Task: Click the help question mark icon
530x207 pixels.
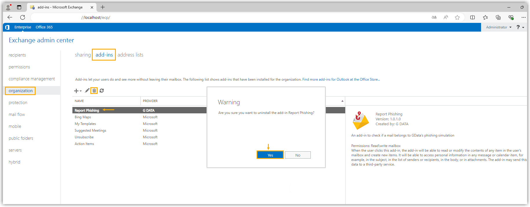Action: click(x=518, y=27)
